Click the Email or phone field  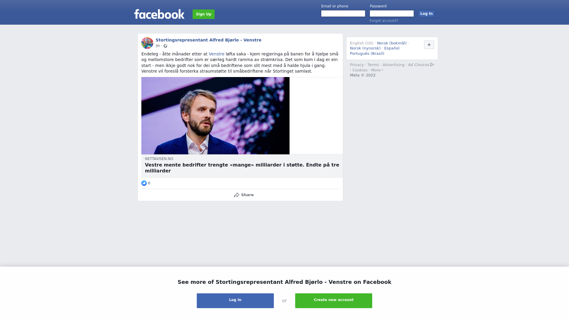click(x=343, y=14)
